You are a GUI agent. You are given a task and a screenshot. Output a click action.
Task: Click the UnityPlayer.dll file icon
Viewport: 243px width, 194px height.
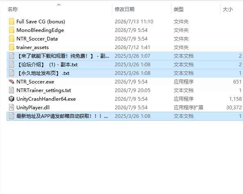[11, 108]
